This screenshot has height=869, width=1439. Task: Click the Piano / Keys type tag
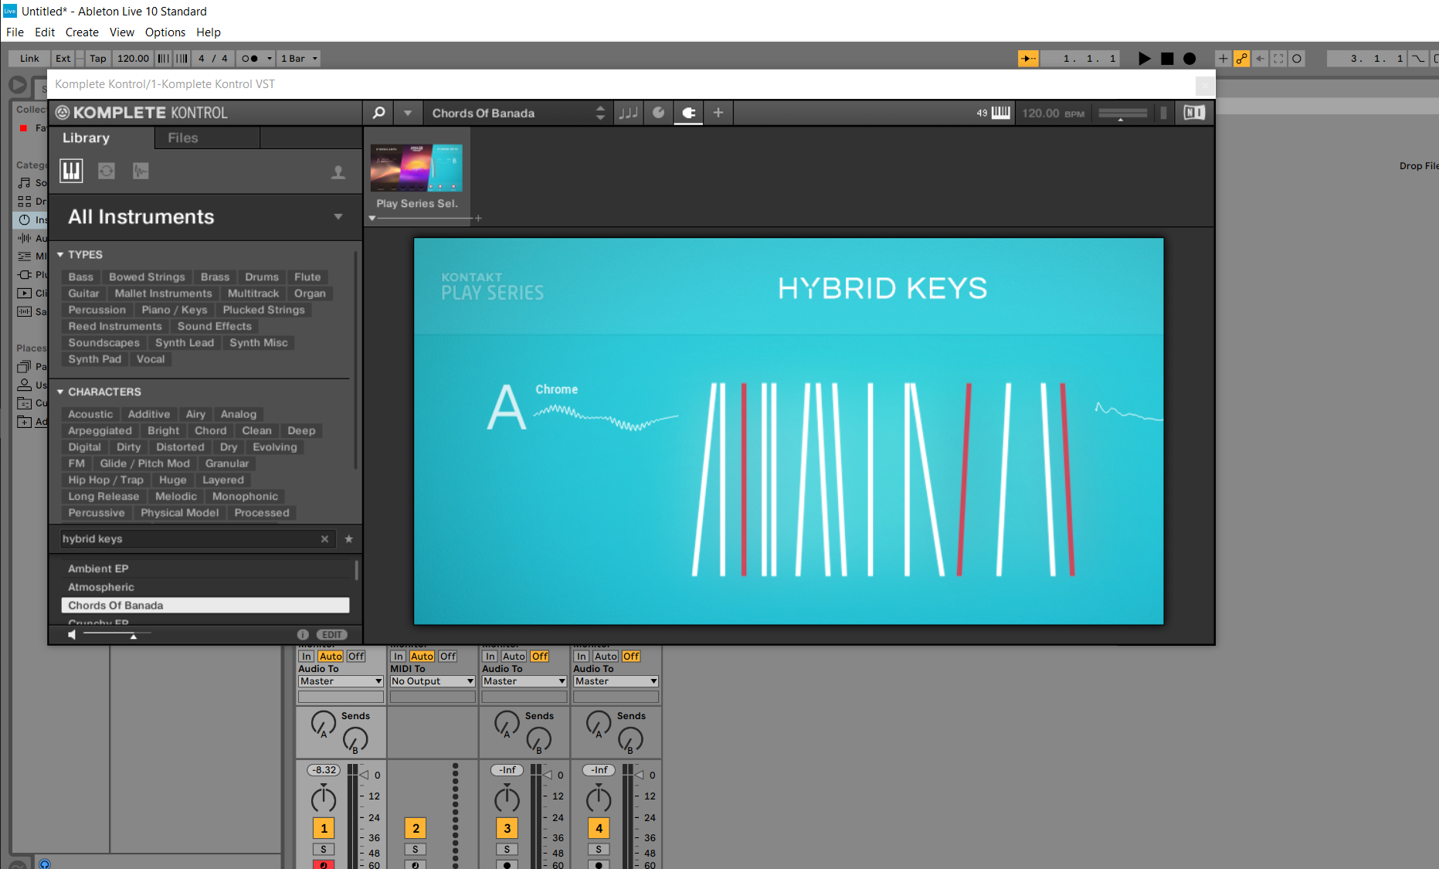[174, 310]
